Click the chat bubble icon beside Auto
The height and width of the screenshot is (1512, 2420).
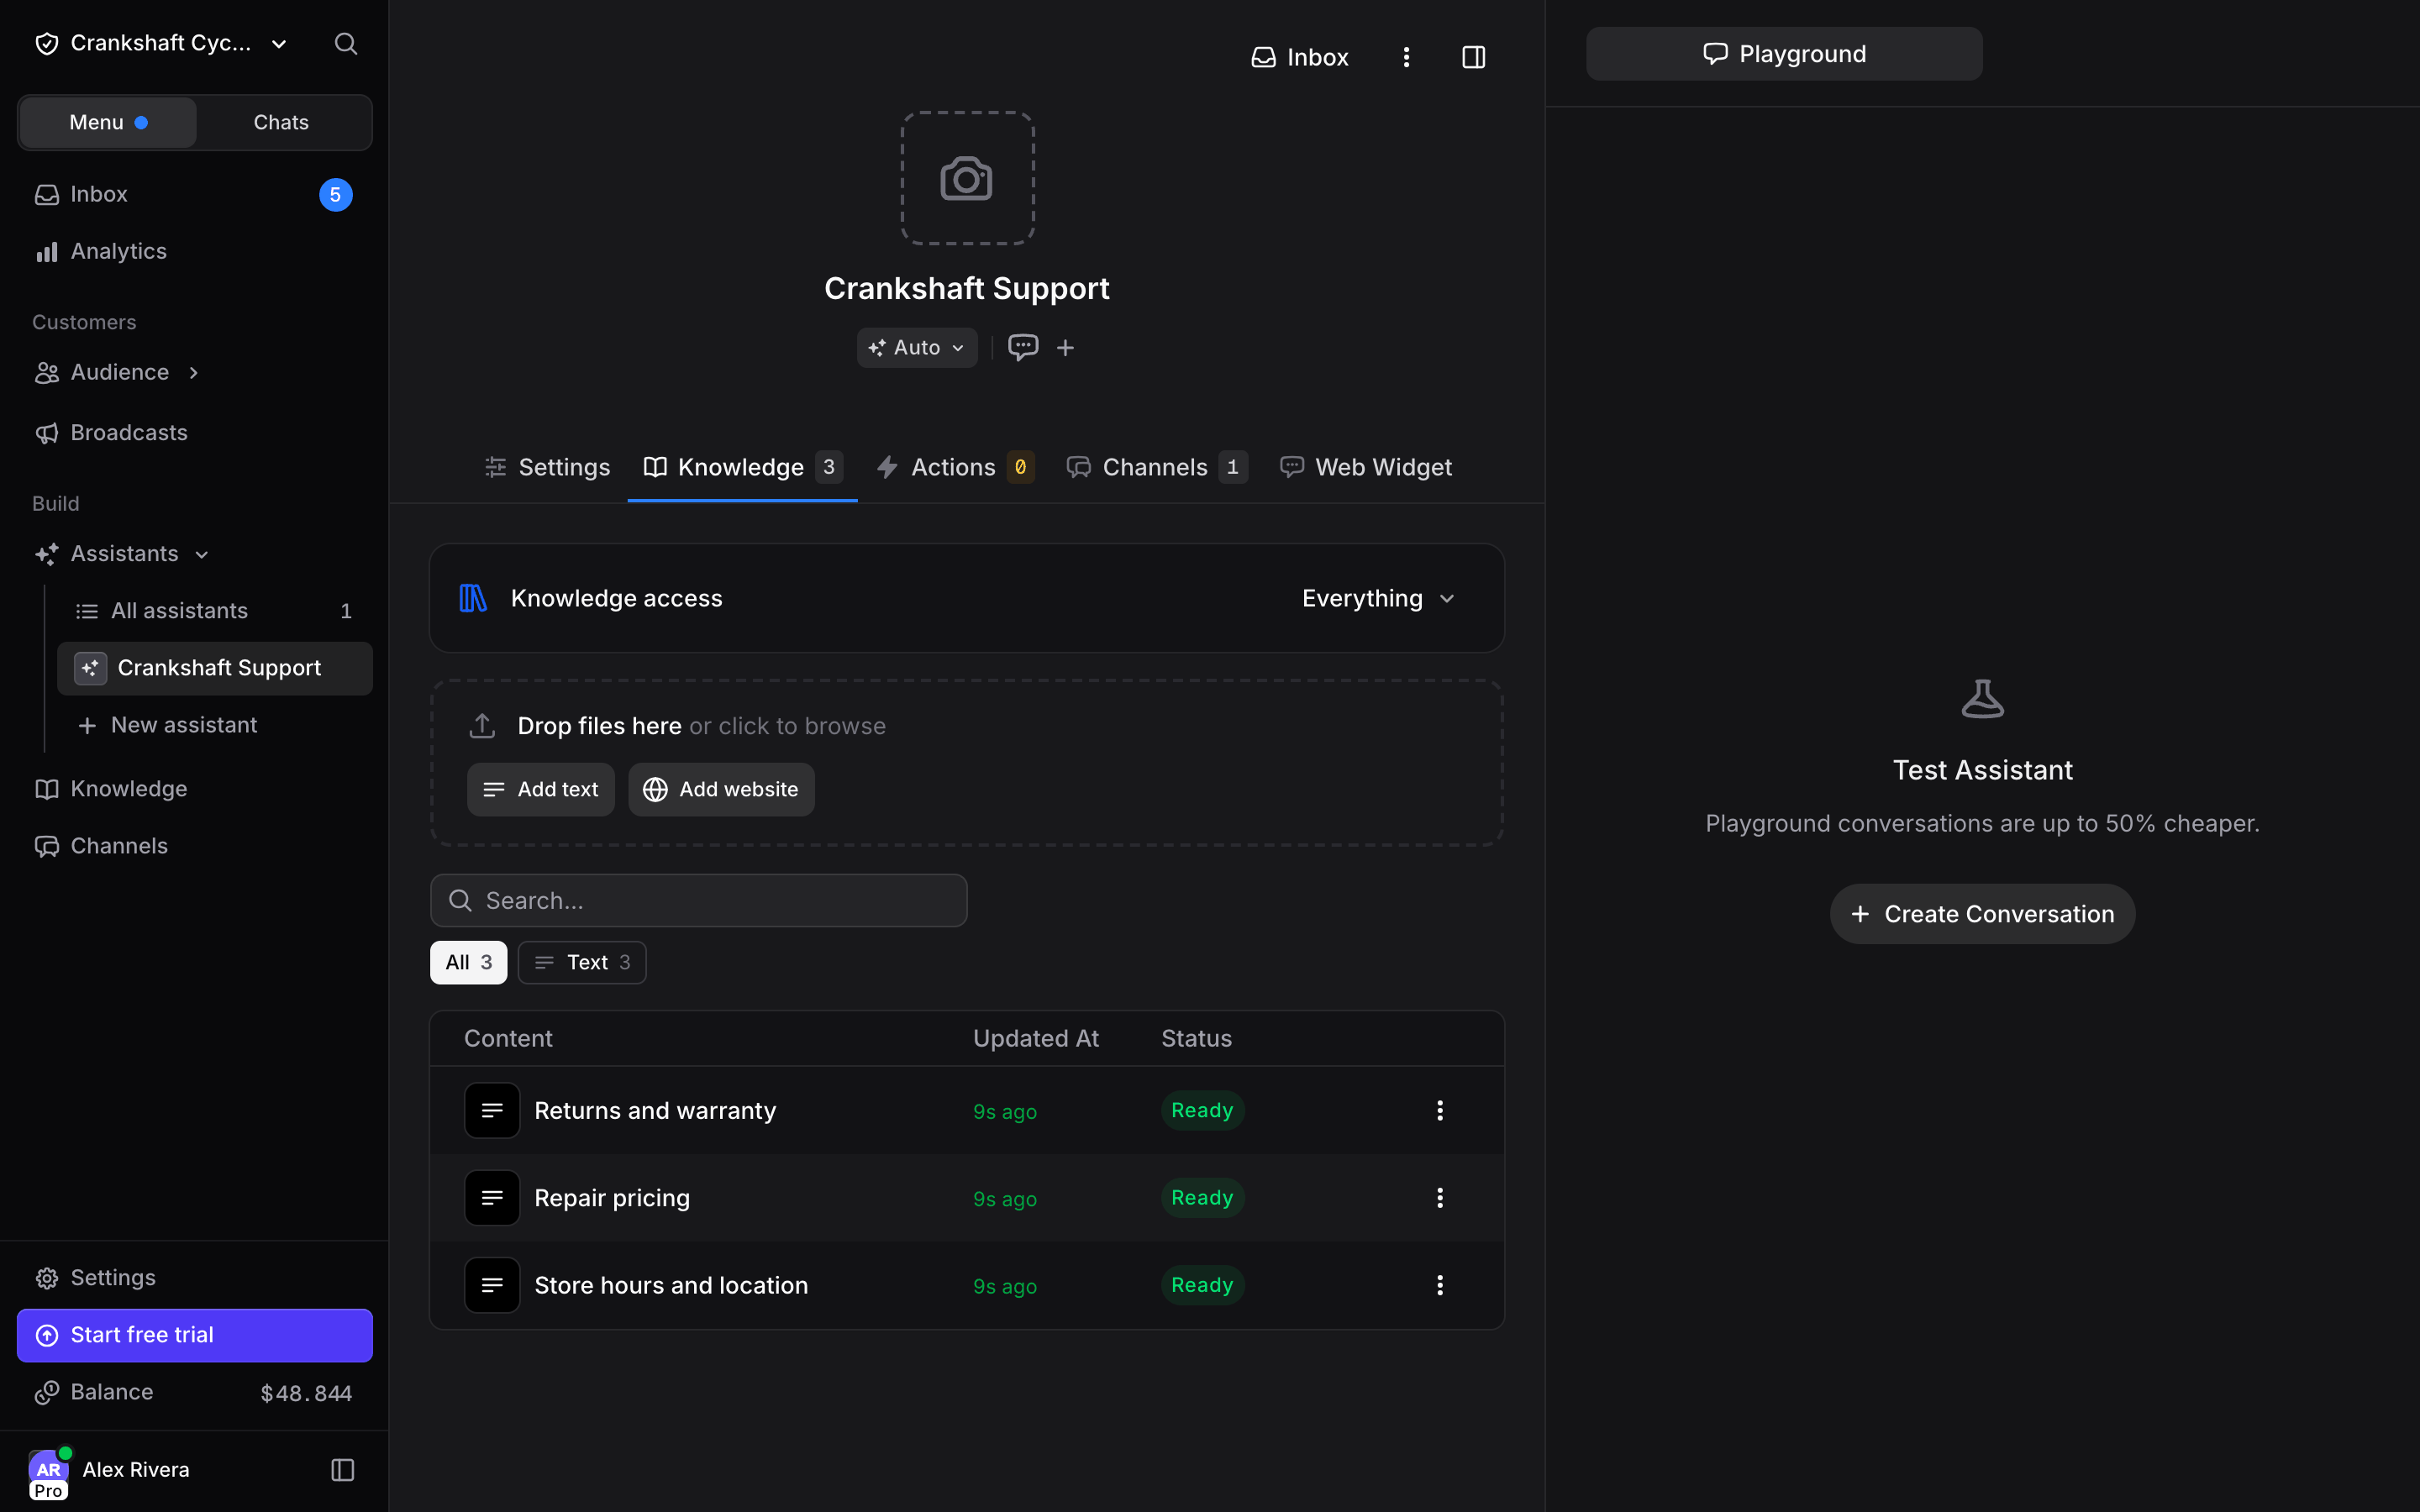[x=1022, y=347]
